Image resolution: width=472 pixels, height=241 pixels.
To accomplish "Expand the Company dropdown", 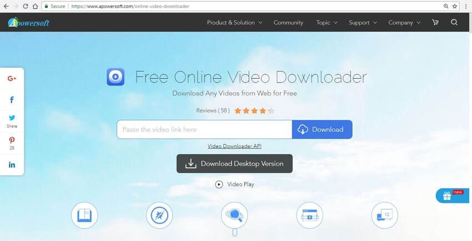I will click(404, 23).
